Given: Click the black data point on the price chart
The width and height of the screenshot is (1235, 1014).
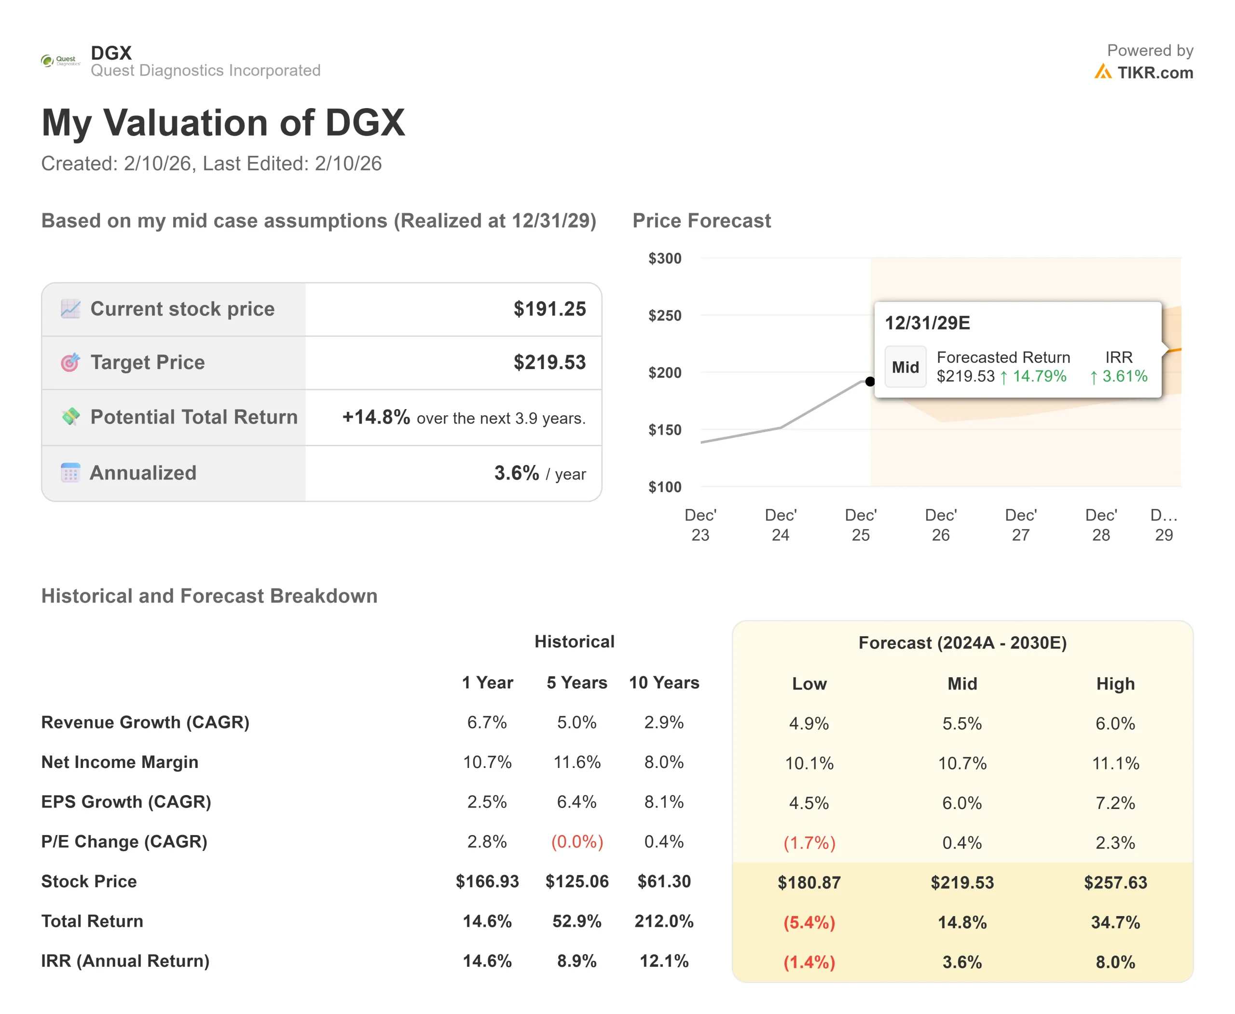Looking at the screenshot, I should point(870,382).
